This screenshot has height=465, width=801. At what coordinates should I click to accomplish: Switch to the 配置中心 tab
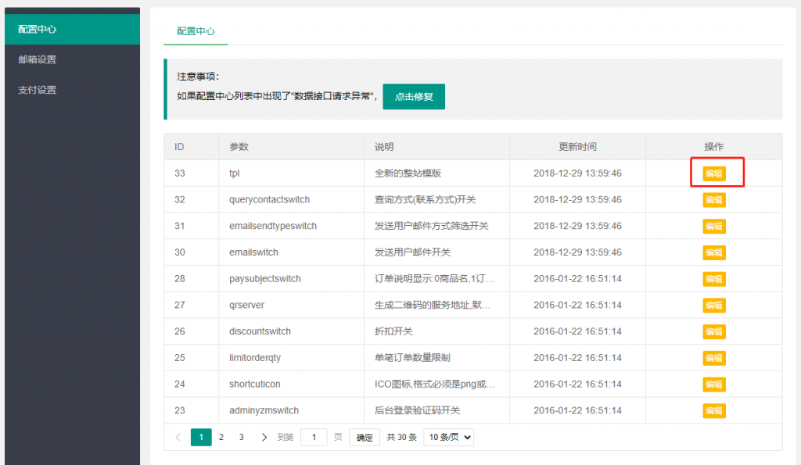(196, 31)
